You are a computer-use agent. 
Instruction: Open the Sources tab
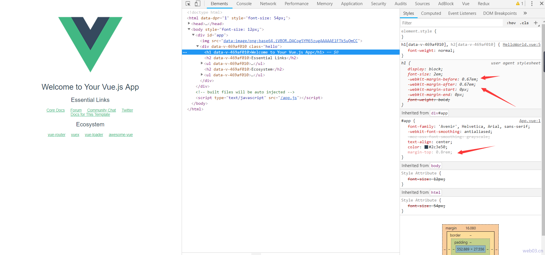(422, 4)
